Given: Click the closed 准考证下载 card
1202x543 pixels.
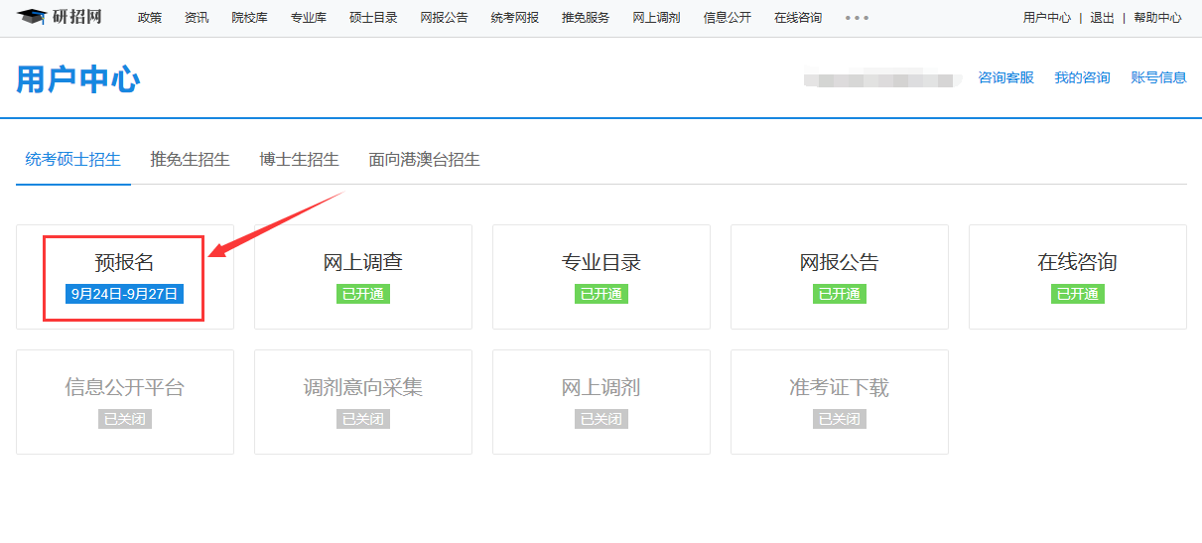Looking at the screenshot, I should click(x=840, y=401).
